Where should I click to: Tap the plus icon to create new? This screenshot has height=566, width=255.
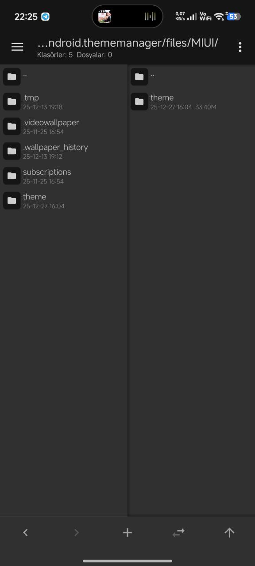127,533
